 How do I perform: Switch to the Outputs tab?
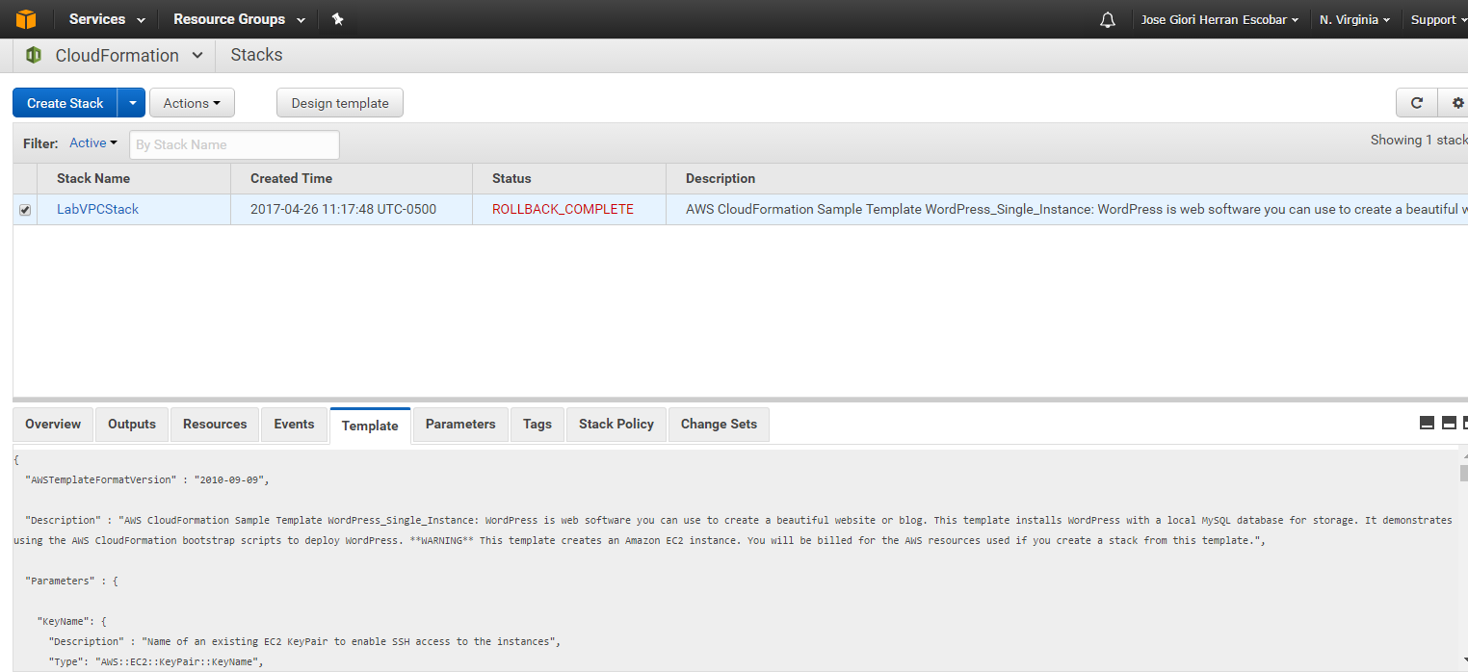point(132,424)
